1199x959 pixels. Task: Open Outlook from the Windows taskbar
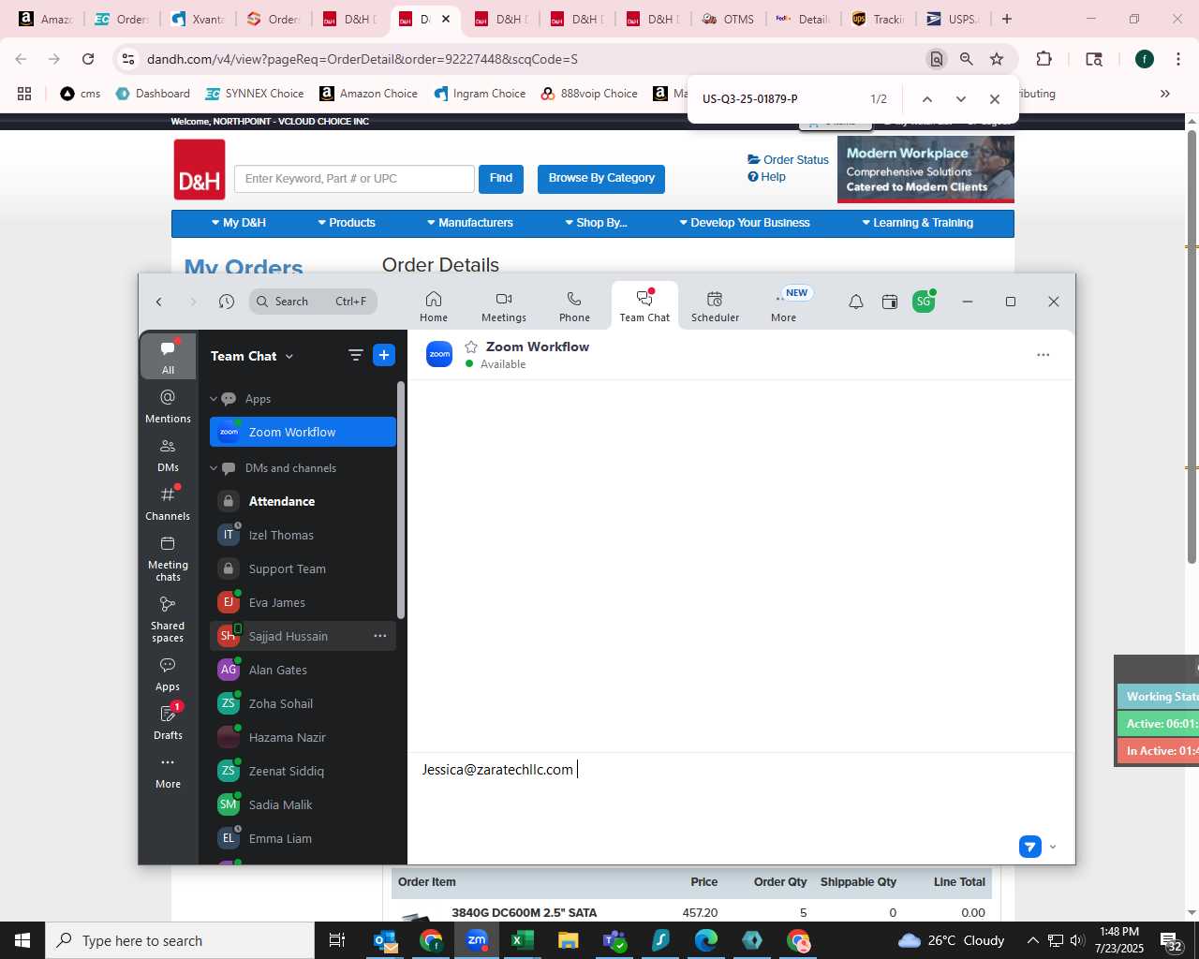coord(385,940)
